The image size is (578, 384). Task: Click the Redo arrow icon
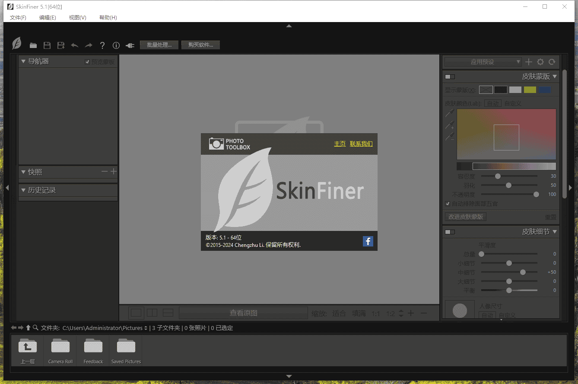88,45
